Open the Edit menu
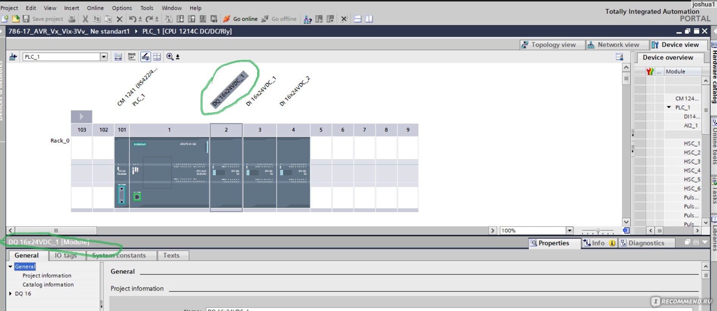 pyautogui.click(x=31, y=8)
